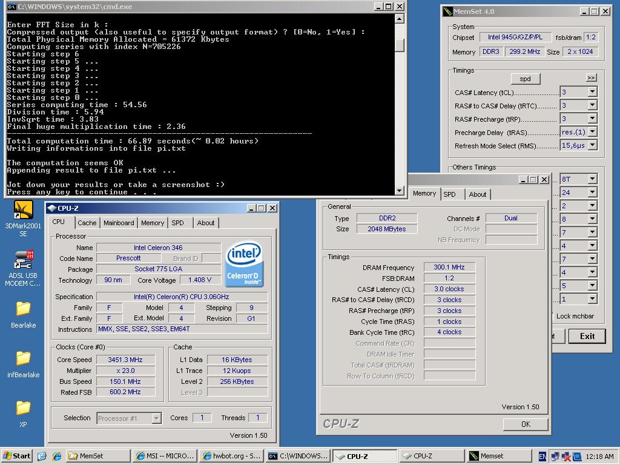Open the Memory tab in left CPU-Z window
This screenshot has height=465, width=620.
tap(152, 223)
